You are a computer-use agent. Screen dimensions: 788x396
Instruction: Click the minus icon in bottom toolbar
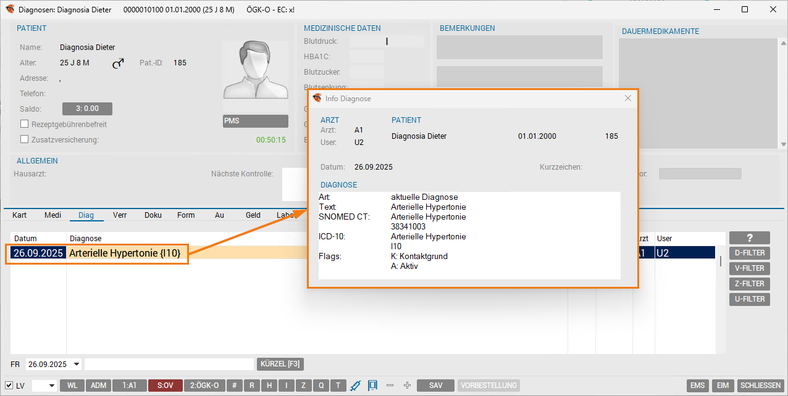point(390,386)
